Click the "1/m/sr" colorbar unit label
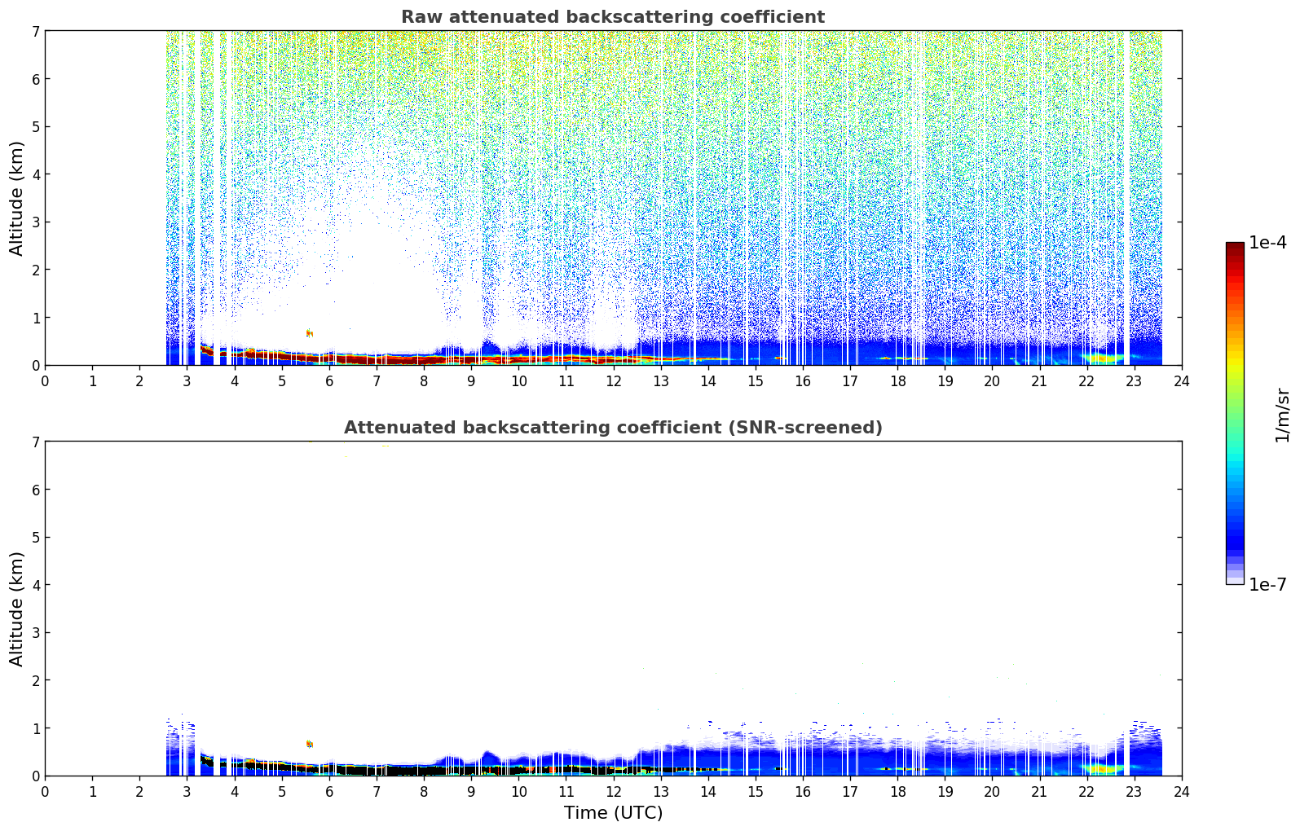 coord(1282,415)
